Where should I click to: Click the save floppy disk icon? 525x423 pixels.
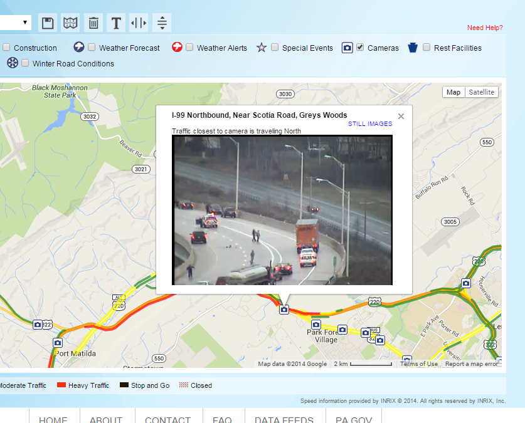click(x=48, y=23)
